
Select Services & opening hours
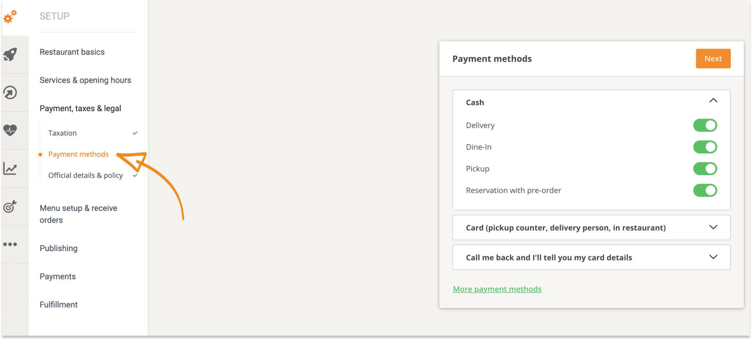85,80
